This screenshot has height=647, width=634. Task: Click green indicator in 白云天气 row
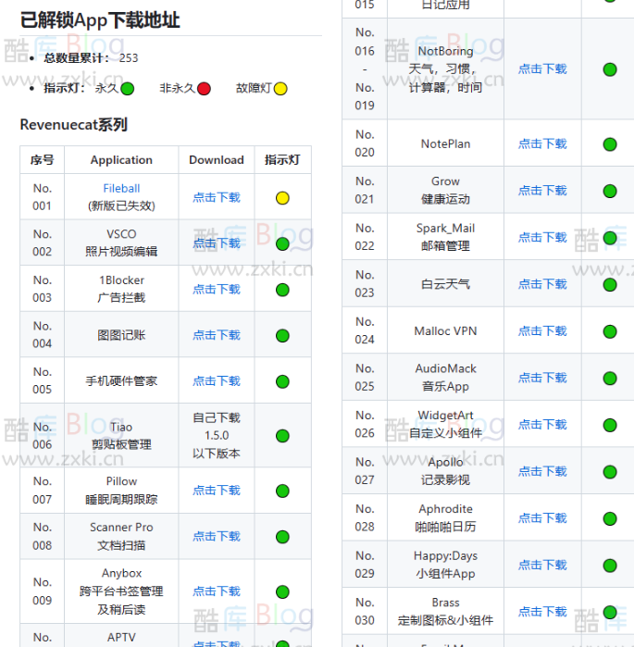[x=610, y=285]
